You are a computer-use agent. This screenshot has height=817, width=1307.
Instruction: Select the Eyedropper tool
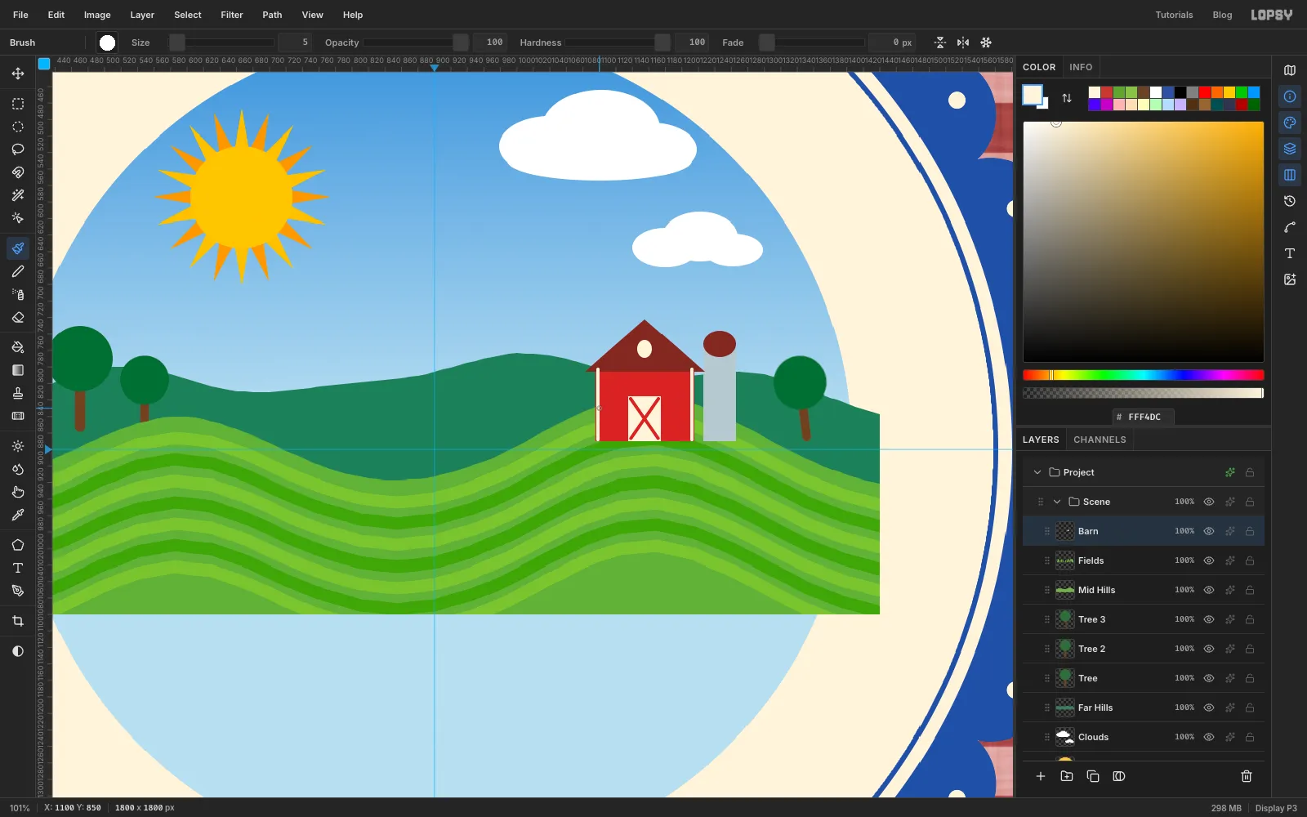18,515
